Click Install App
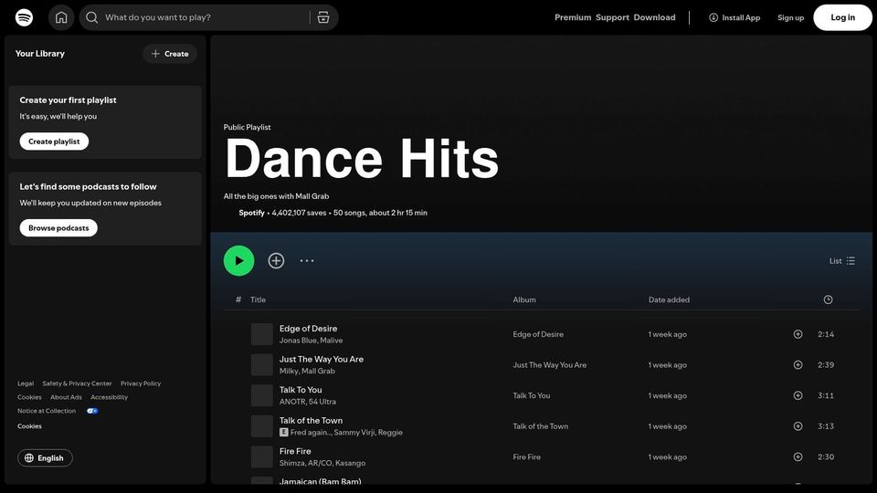 click(734, 17)
